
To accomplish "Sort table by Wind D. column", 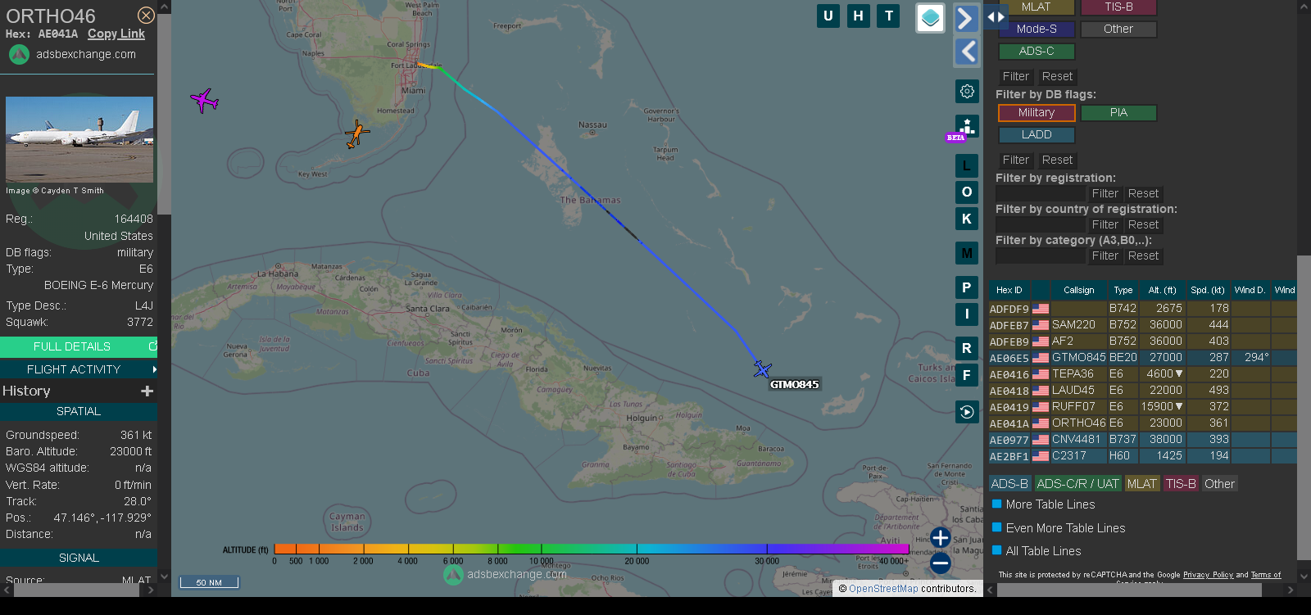I will coord(1250,290).
